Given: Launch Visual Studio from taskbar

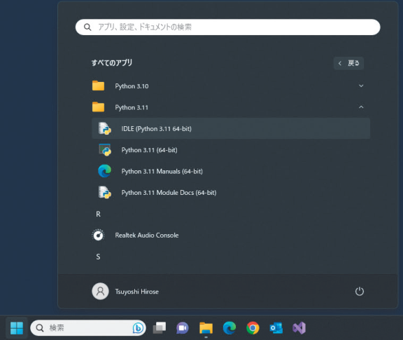Looking at the screenshot, I should coord(299,328).
